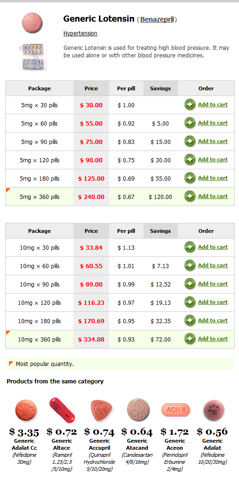The image size is (239, 477).
Task: Open the Hypertension category link
Action: coord(80,33)
